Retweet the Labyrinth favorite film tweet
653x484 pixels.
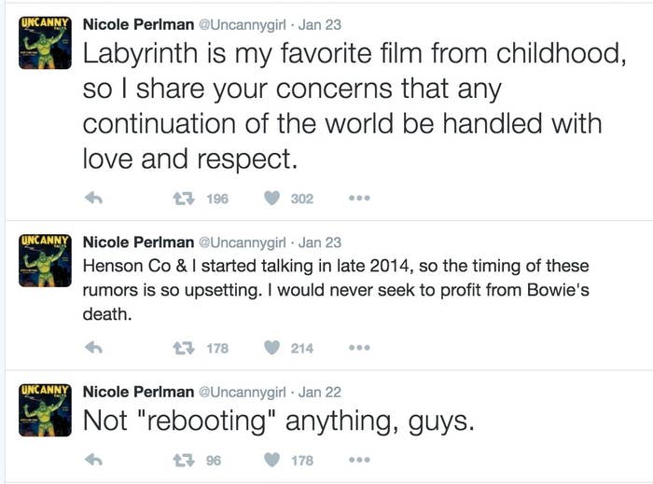184,199
